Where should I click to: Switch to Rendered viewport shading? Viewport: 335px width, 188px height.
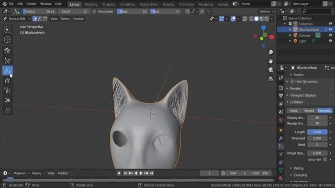(266, 19)
